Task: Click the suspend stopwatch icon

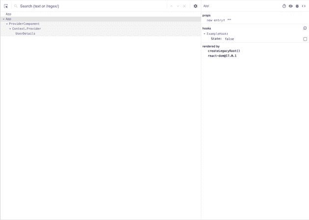Action: 284,6
